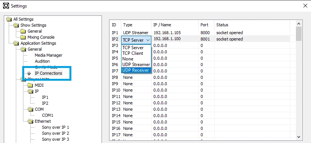The width and height of the screenshot is (311, 143).
Task: Select IP Connections tree item
Action: point(48,73)
